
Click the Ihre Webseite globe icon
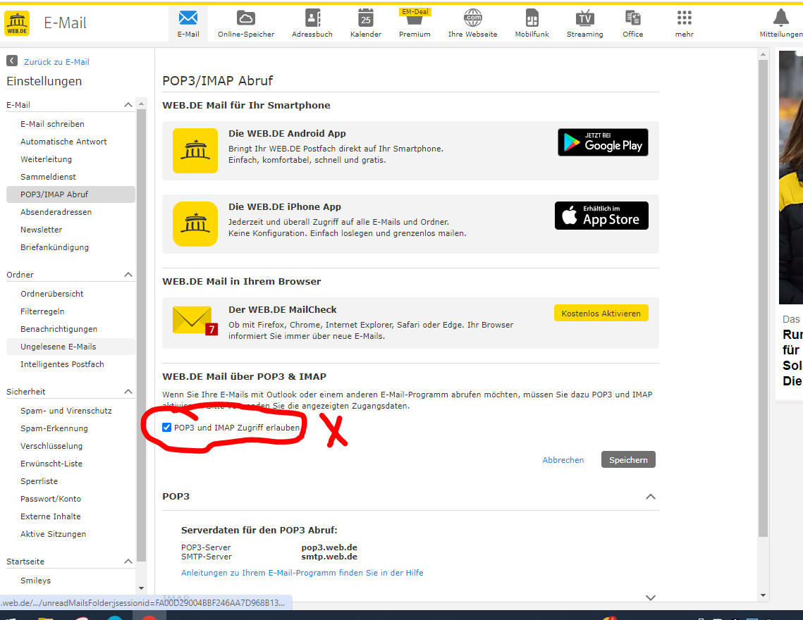tap(472, 18)
